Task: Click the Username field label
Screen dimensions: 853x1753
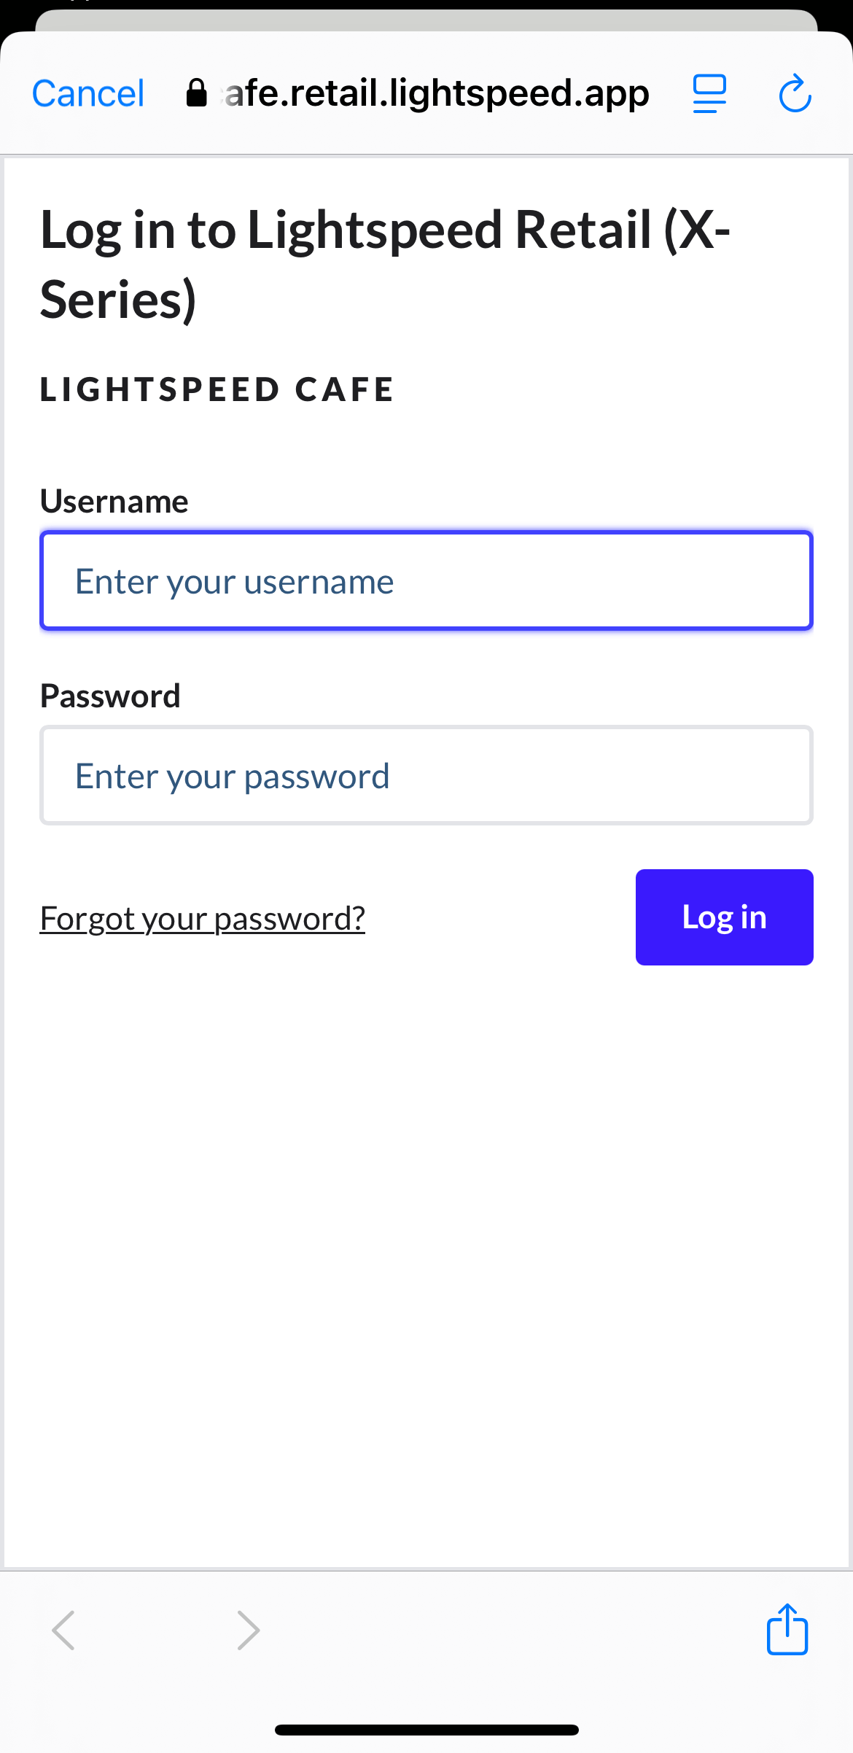Action: point(114,502)
